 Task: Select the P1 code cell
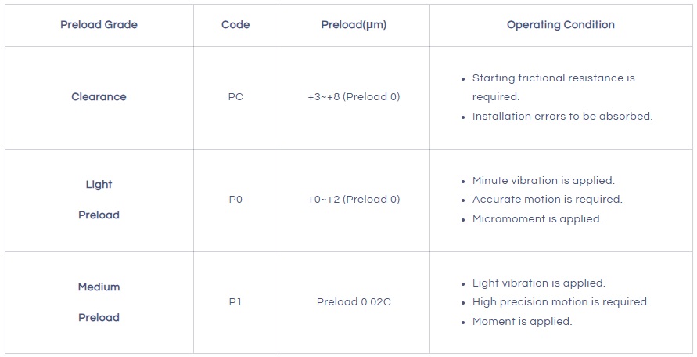click(235, 302)
